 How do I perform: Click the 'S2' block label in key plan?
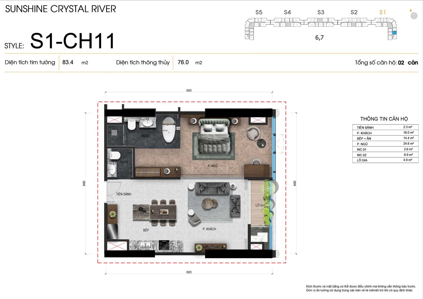(354, 12)
